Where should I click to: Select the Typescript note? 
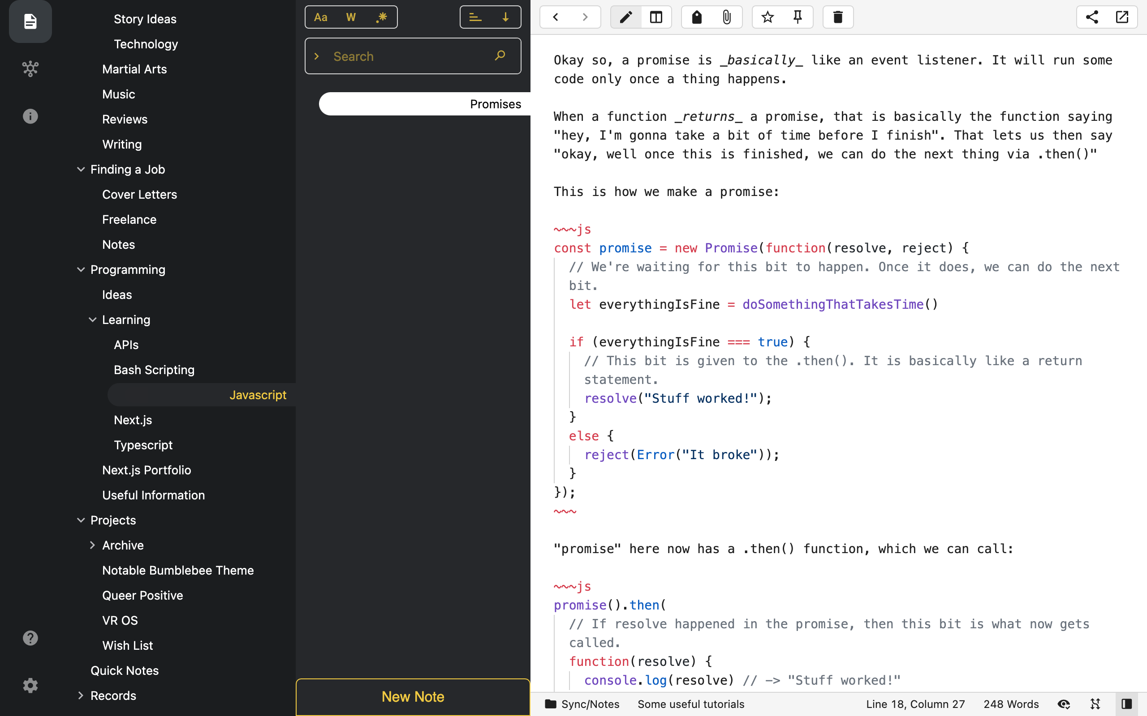pyautogui.click(x=143, y=445)
